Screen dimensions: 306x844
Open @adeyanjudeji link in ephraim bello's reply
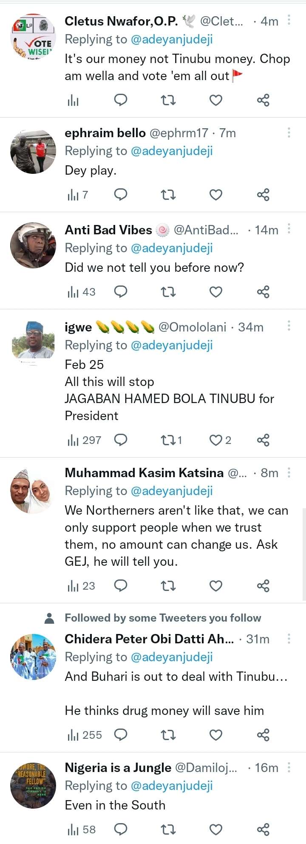[172, 151]
